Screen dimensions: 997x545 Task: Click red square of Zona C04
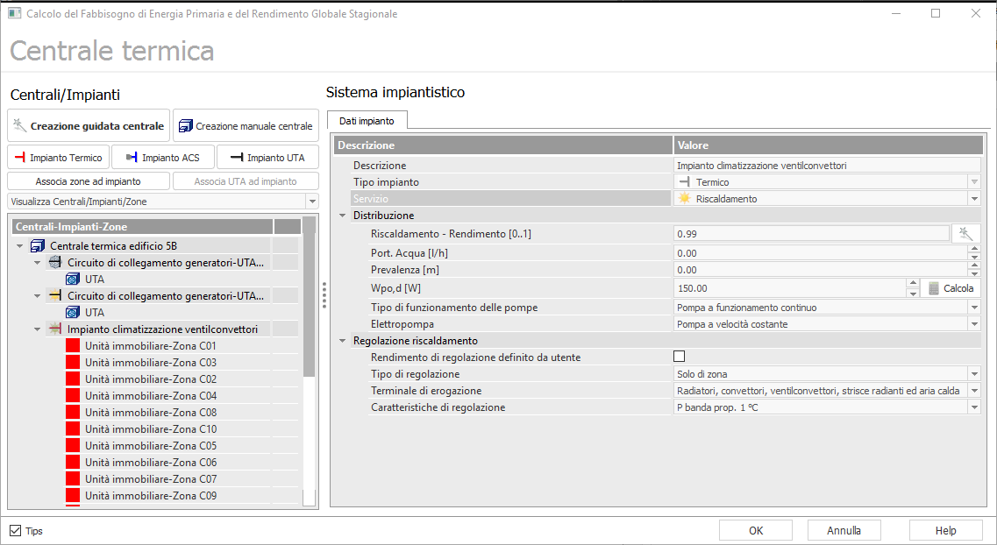73,395
